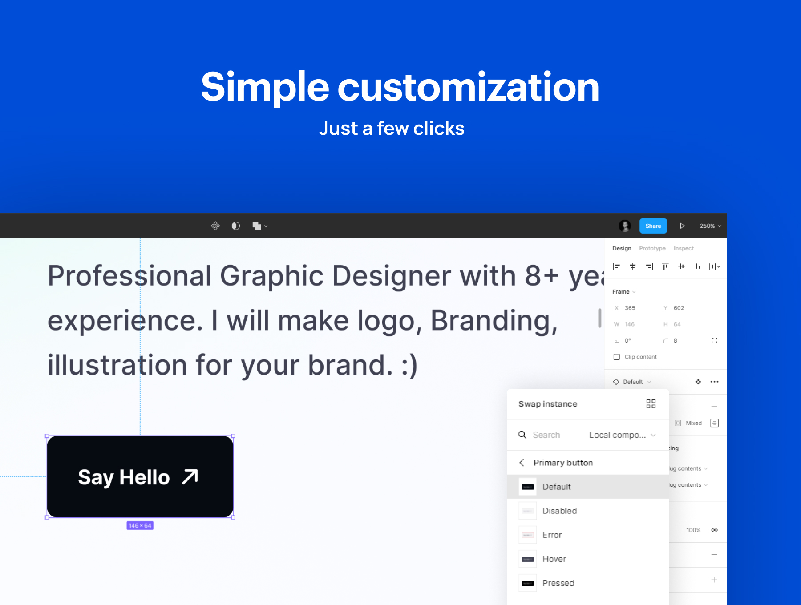Enable the Clip content checkbox

617,357
